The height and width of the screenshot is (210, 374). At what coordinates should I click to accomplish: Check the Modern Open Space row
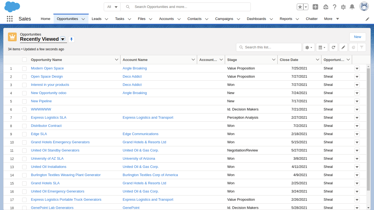24,68
